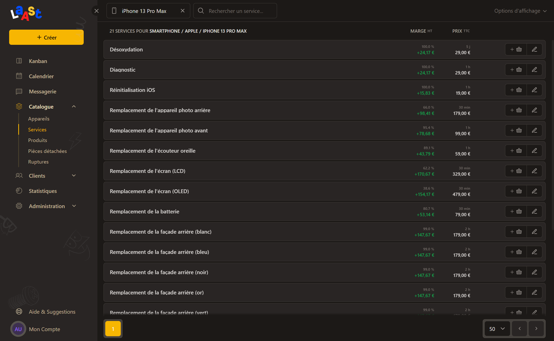The image size is (554, 341).
Task: Open the Options d'affichage dropdown
Action: click(520, 11)
